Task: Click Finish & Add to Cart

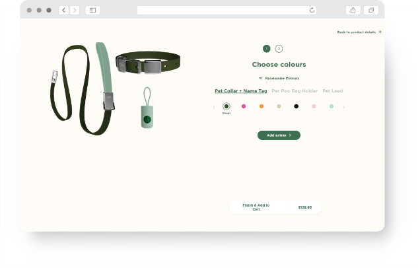Action: (x=256, y=207)
